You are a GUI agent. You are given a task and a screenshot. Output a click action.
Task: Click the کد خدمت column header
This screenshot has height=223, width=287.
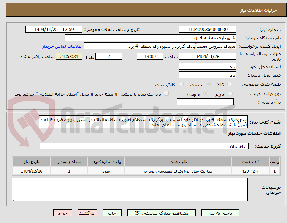[251, 162]
